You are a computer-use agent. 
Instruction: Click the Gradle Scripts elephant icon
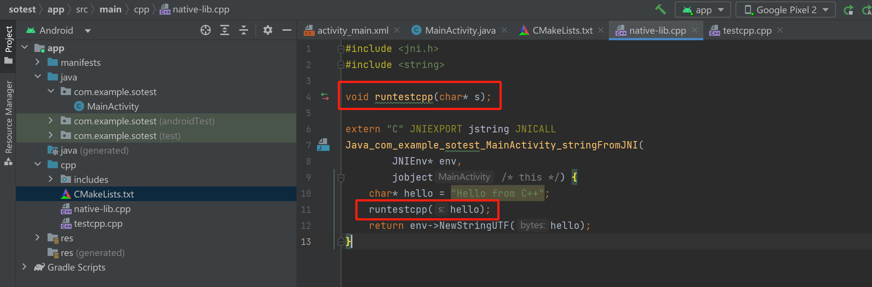click(40, 267)
